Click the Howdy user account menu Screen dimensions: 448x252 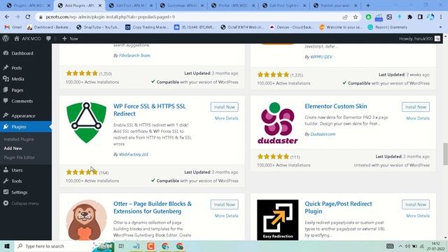(419, 38)
